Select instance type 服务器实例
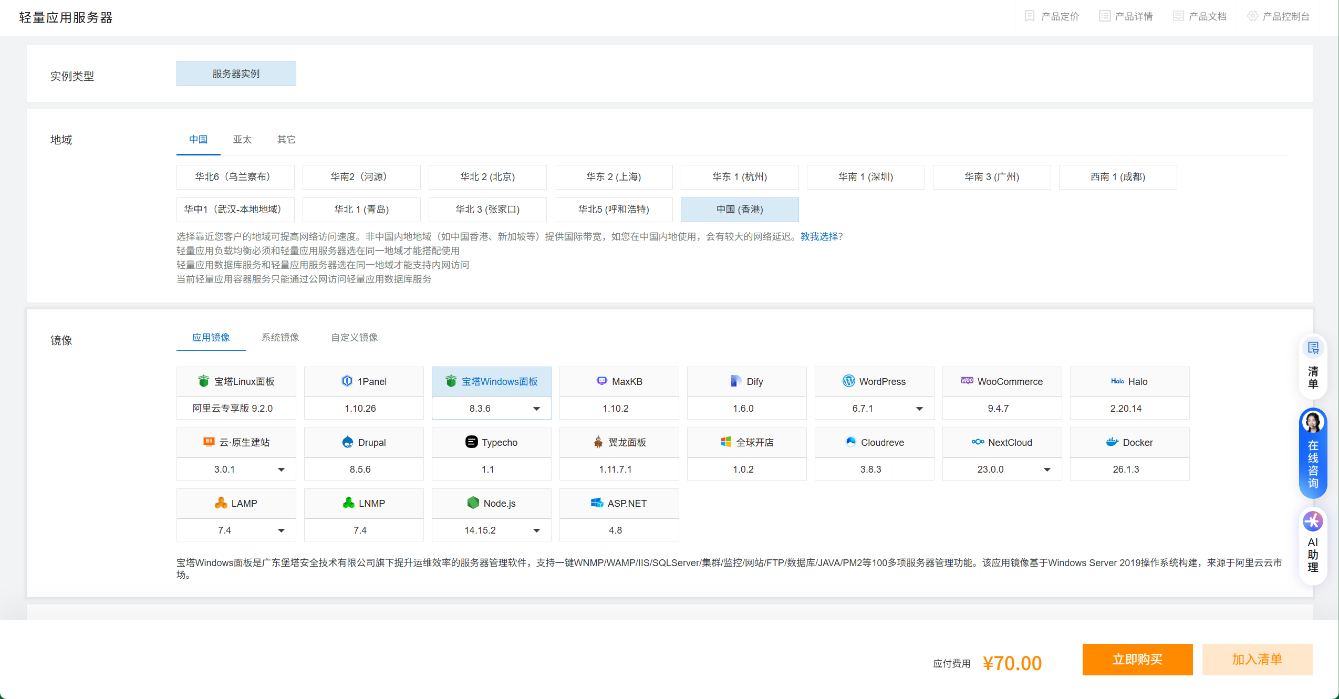The height and width of the screenshot is (699, 1339). tap(236, 74)
